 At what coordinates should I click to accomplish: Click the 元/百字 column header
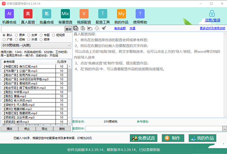point(62,62)
